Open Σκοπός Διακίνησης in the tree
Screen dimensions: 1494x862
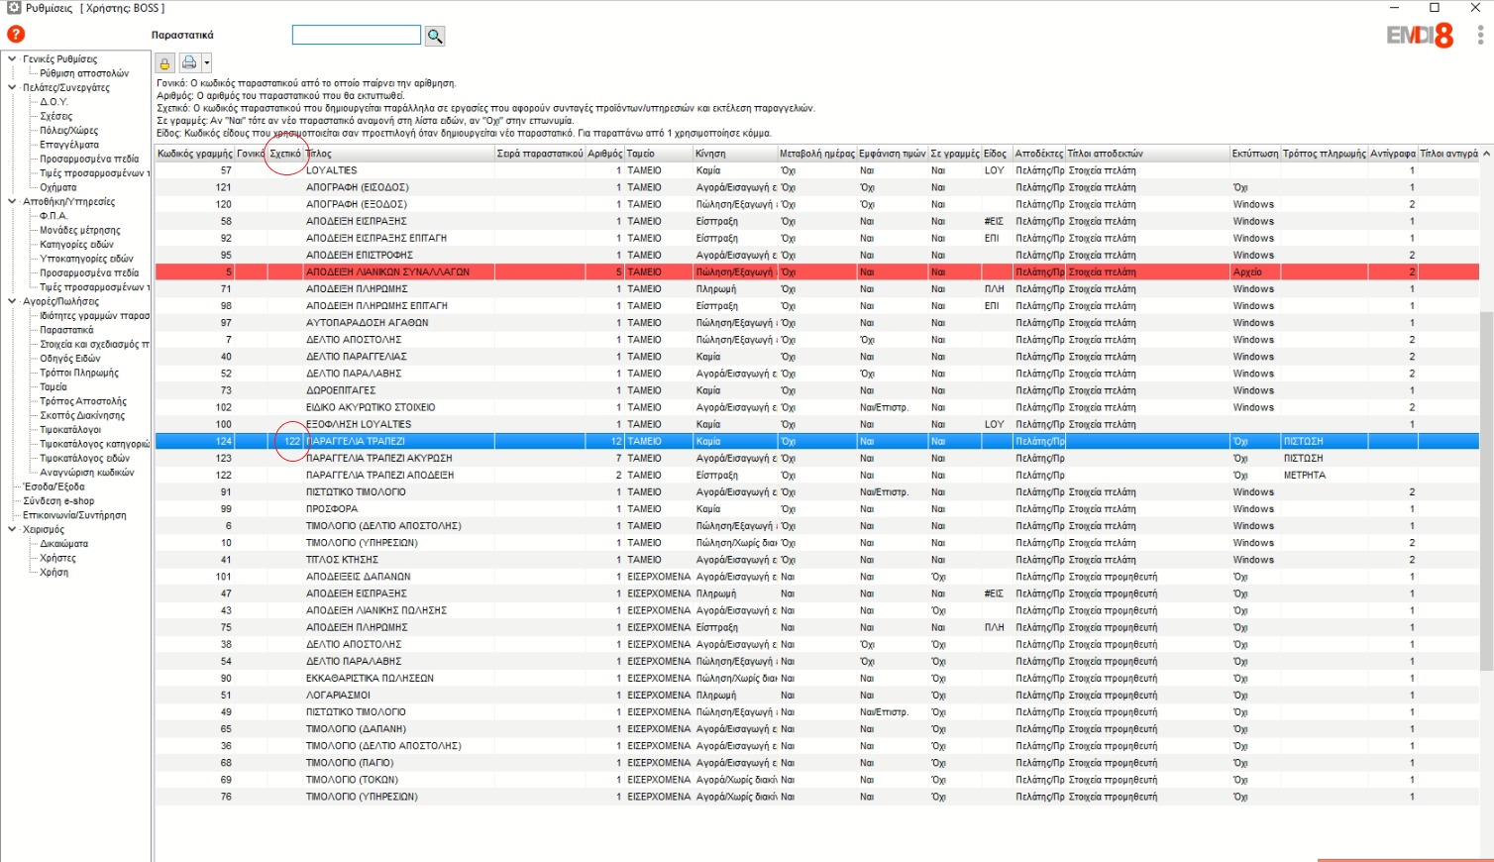click(x=82, y=415)
